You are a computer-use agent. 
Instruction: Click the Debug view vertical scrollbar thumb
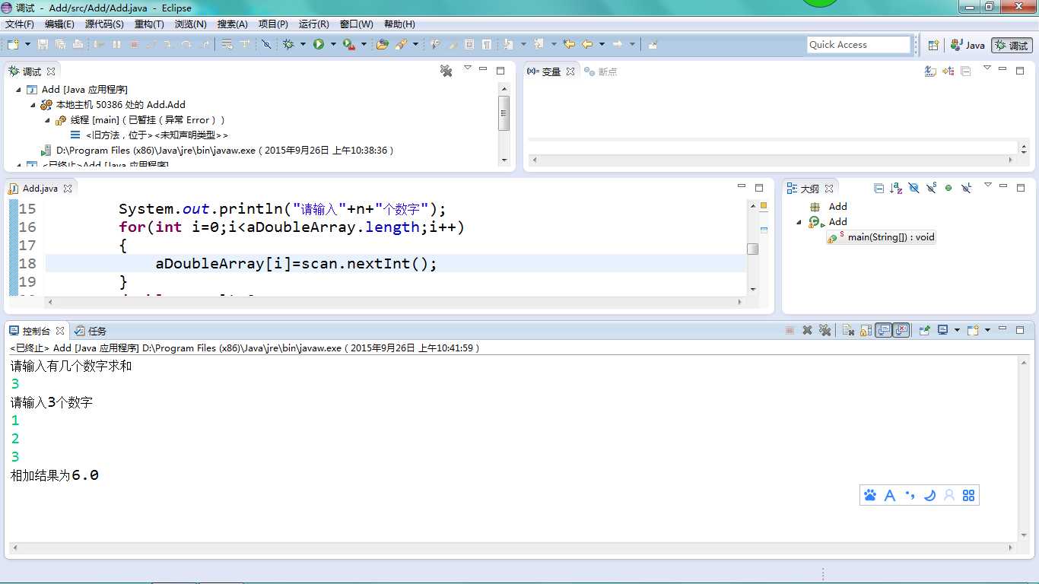(504, 113)
